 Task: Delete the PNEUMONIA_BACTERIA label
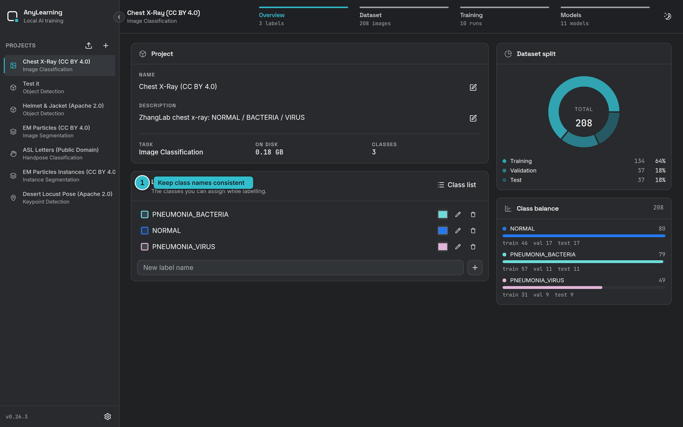[x=473, y=214]
